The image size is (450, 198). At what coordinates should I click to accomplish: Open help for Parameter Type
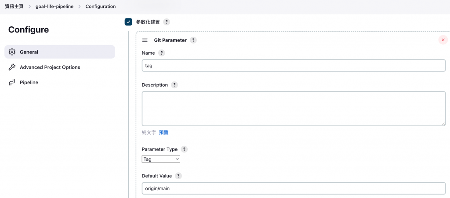tap(184, 149)
